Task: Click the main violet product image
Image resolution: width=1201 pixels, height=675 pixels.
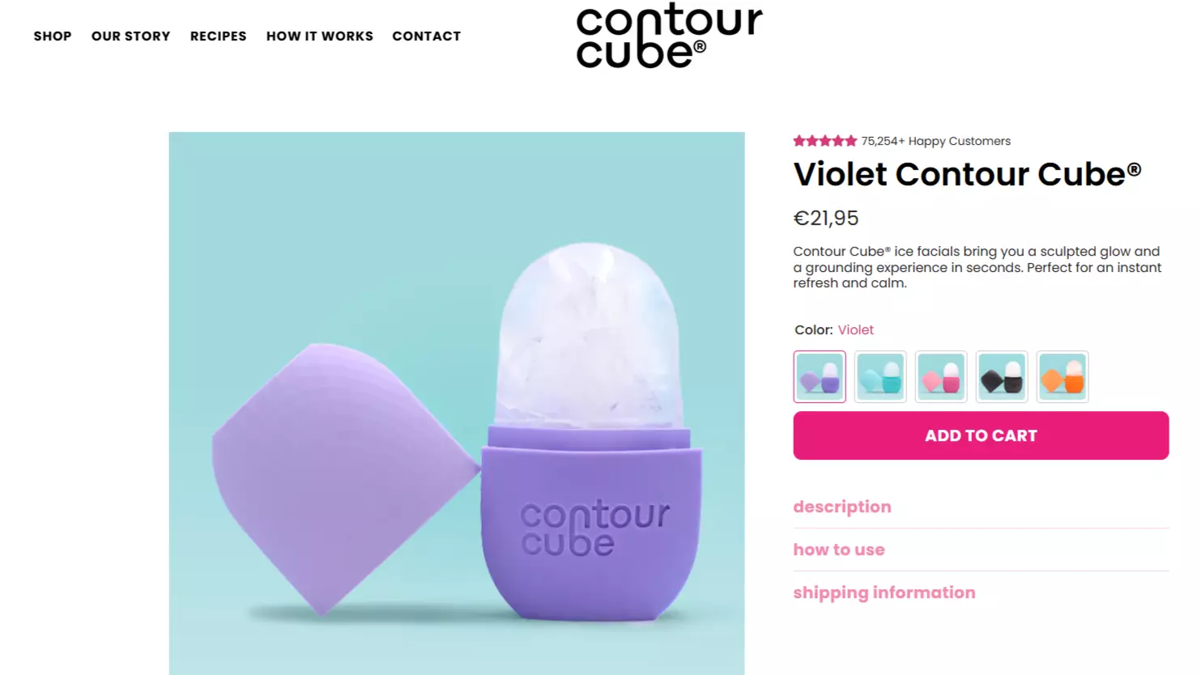Action: click(457, 403)
